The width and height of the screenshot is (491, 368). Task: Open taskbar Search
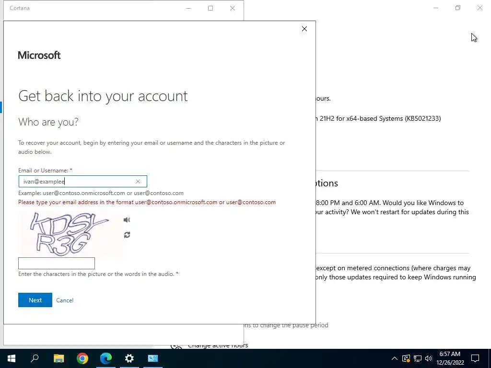pyautogui.click(x=35, y=358)
